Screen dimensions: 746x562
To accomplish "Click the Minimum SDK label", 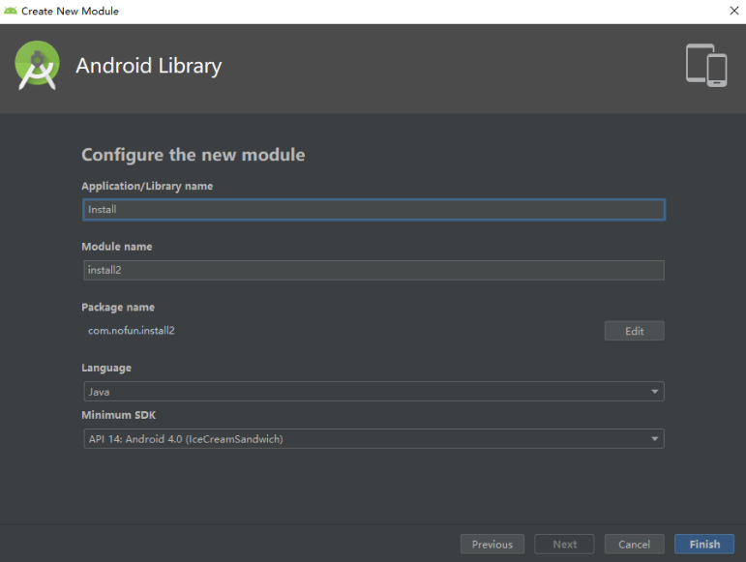I will pos(118,415).
